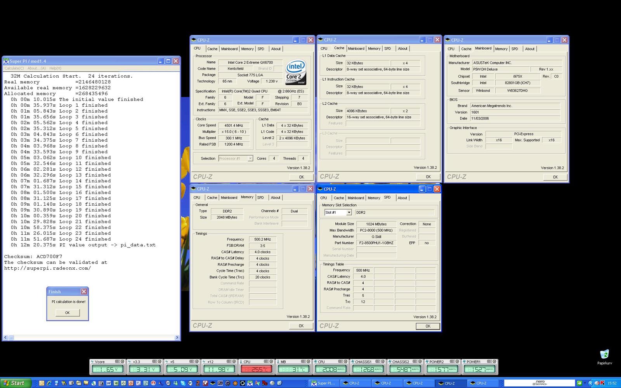The width and height of the screenshot is (621, 388).
Task: Close the CPU temperature gadget
Action: (271, 361)
